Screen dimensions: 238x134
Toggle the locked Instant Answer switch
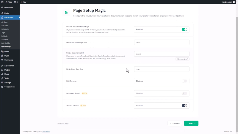point(184,106)
